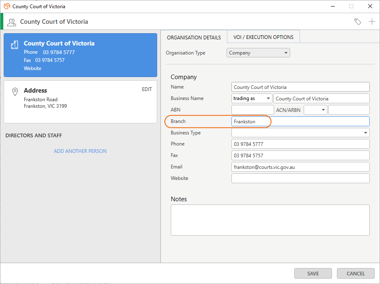
Task: Click the app logo in title bar
Action: [x=7, y=6]
